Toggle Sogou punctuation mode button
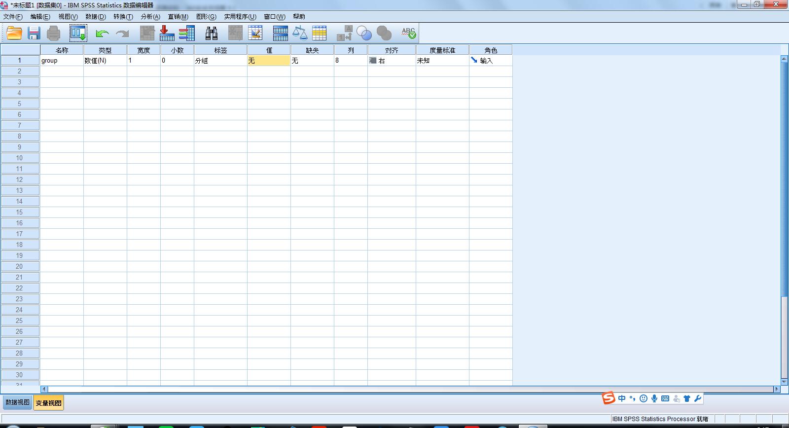This screenshot has height=428, width=789. coord(632,398)
